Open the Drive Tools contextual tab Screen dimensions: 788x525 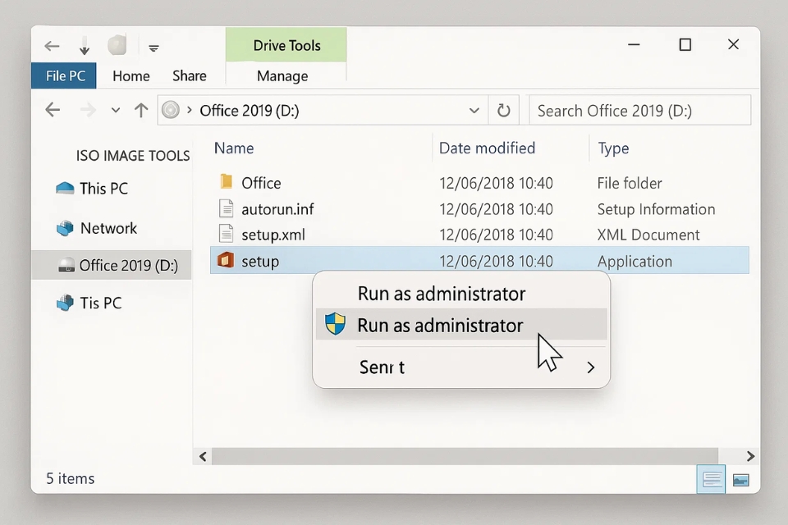[x=286, y=45]
